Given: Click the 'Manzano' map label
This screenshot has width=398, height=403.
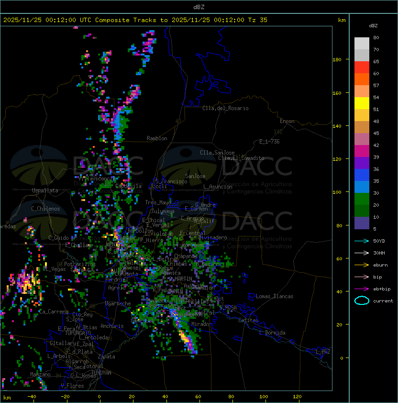Looking at the screenshot, I should pos(40,374).
